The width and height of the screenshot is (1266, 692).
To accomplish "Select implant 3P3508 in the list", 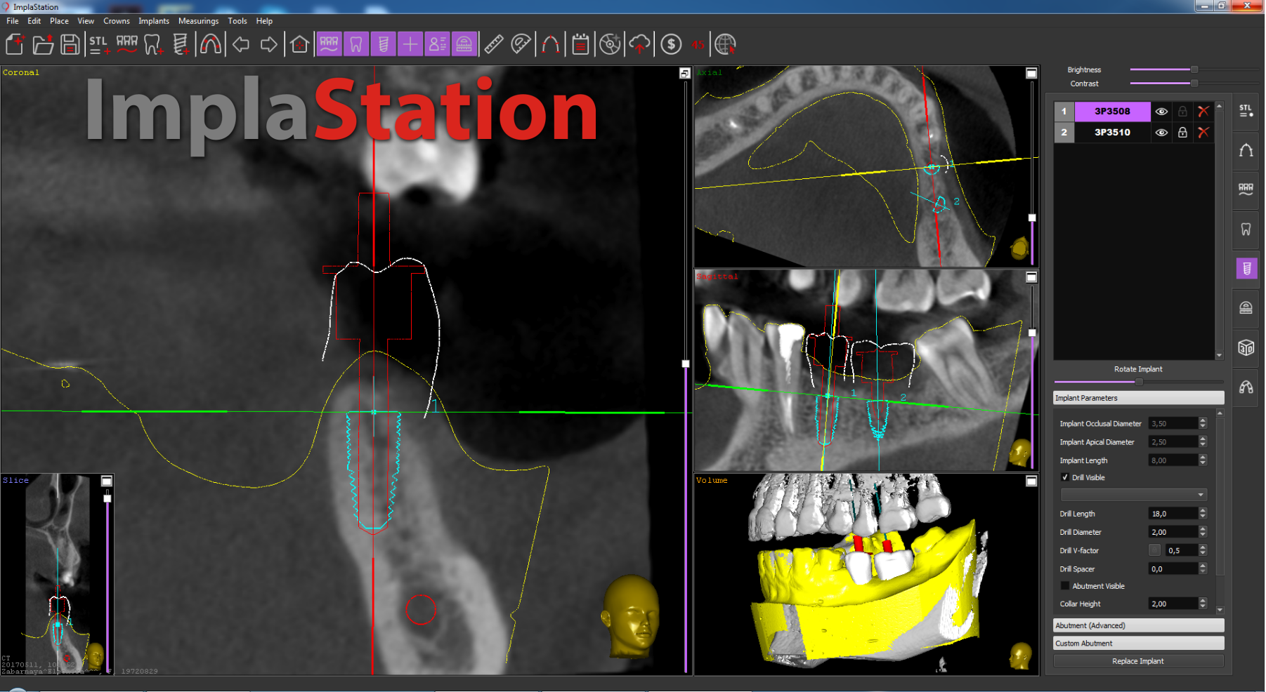I will click(1112, 111).
